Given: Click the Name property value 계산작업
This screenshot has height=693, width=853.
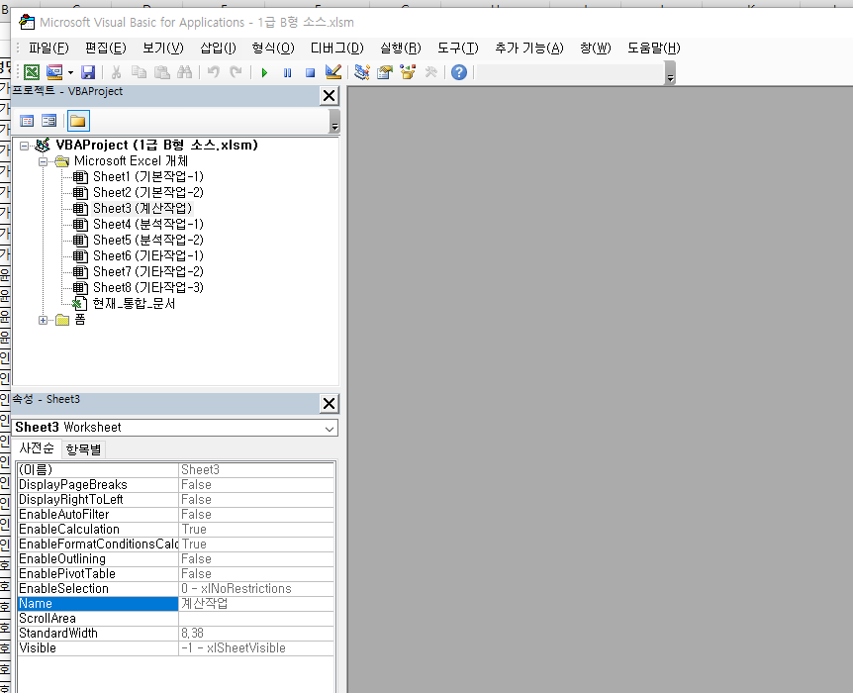Looking at the screenshot, I should click(256, 604).
